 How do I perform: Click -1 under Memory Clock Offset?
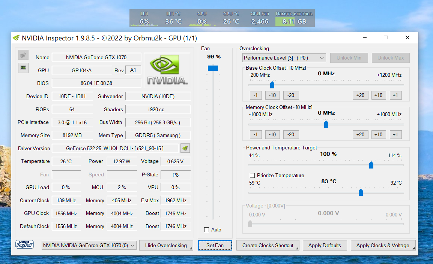pos(256,135)
